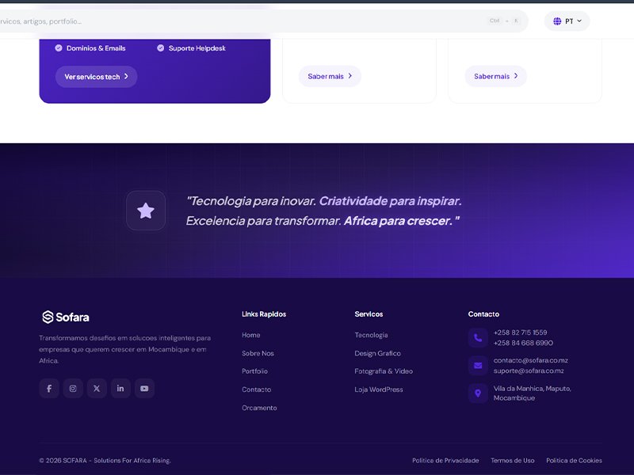Open the Fotografia & Video service link

(x=384, y=370)
